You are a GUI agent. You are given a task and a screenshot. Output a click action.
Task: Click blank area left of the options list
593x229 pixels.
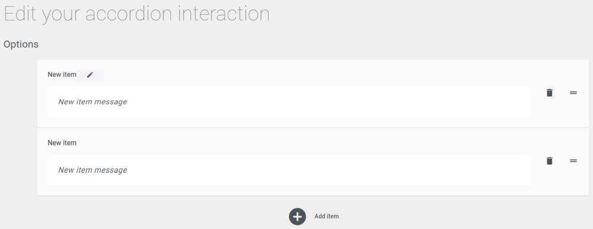(x=19, y=127)
